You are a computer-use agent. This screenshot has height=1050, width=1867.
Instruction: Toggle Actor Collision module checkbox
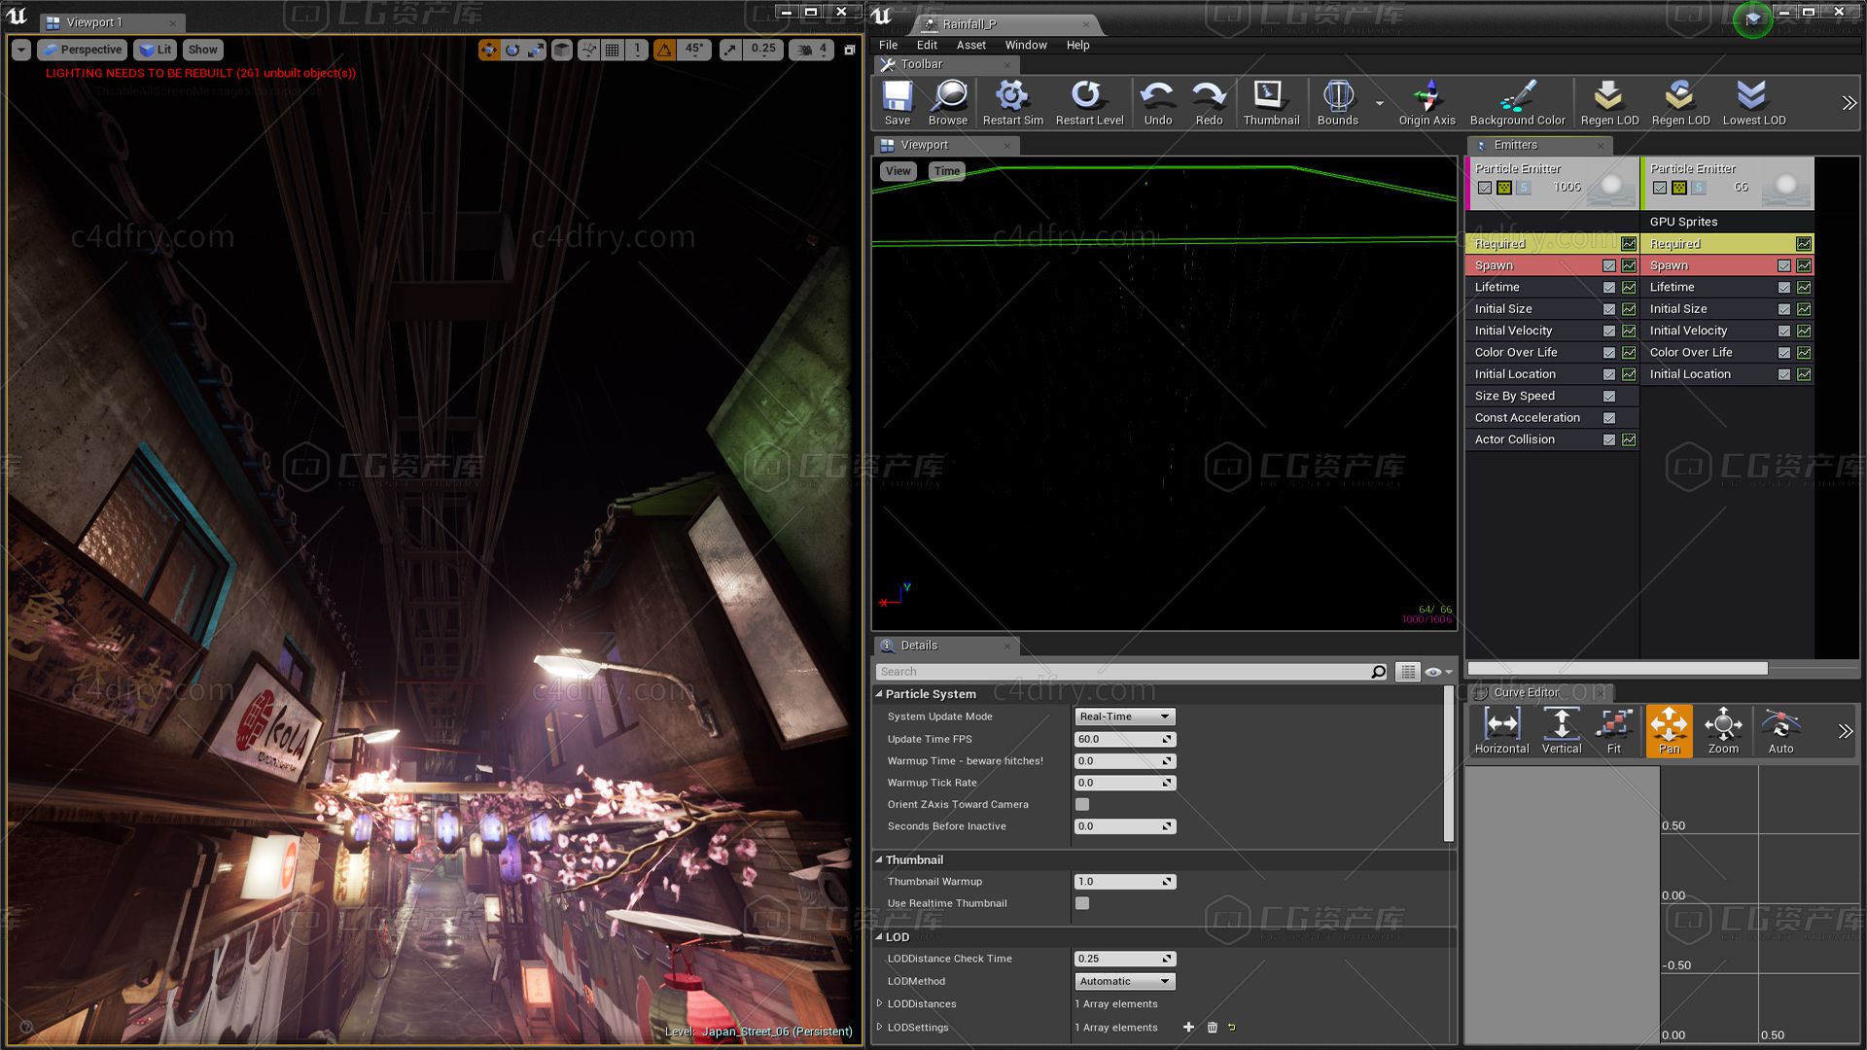coord(1609,440)
